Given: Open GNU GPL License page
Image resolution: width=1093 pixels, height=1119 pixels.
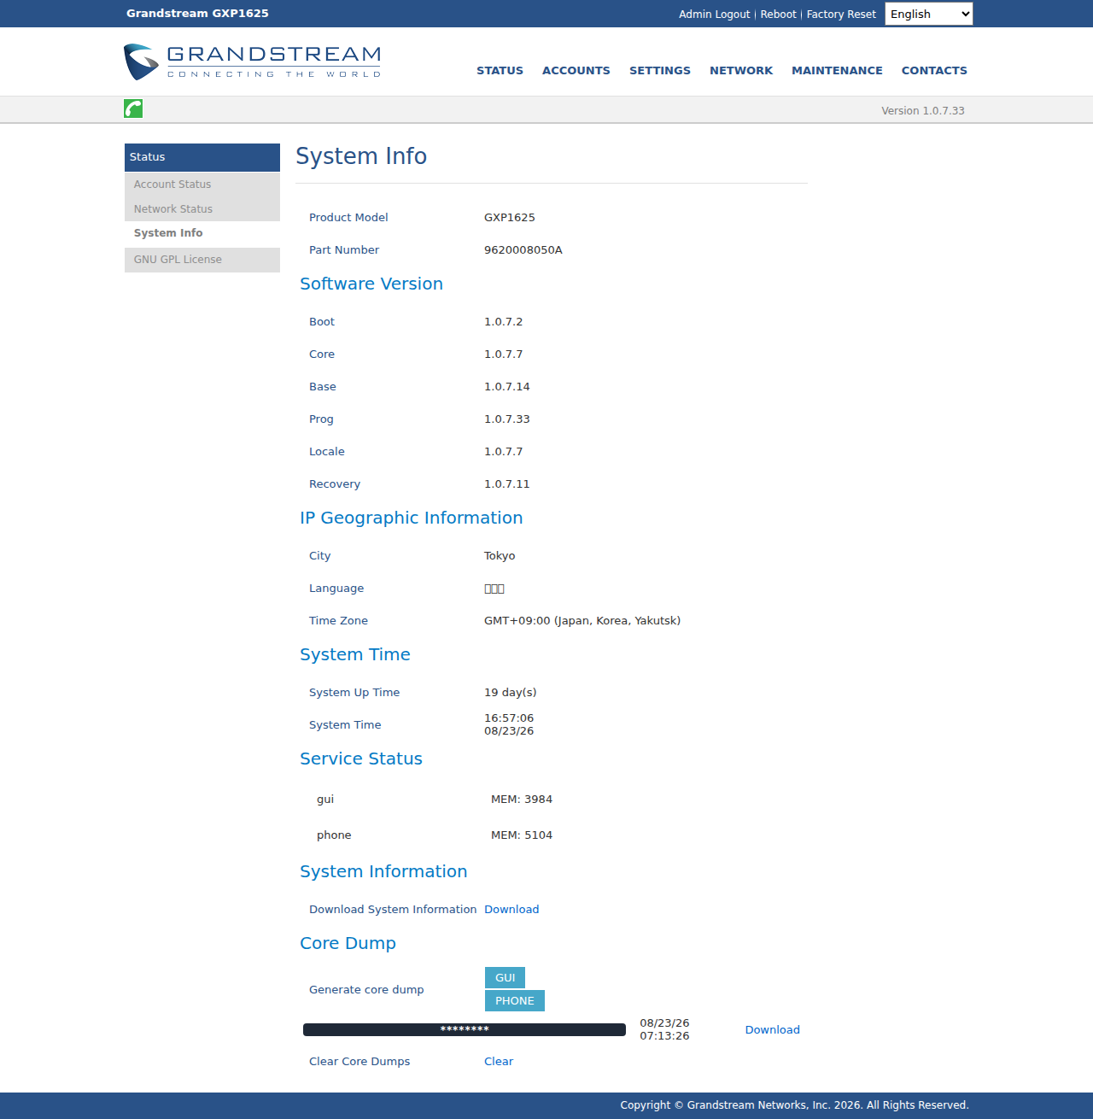Looking at the screenshot, I should 202,260.
